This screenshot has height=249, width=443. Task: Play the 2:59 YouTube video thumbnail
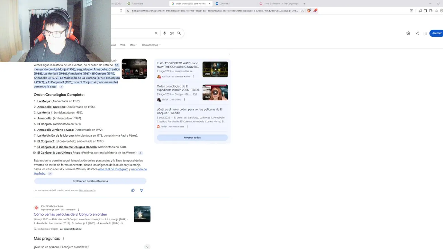pyautogui.click(x=215, y=69)
